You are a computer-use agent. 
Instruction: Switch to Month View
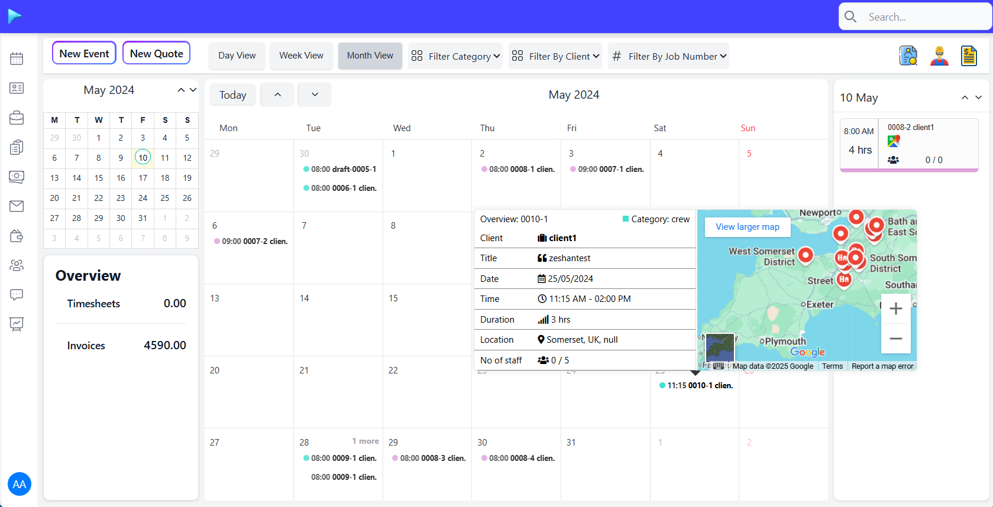click(x=370, y=56)
